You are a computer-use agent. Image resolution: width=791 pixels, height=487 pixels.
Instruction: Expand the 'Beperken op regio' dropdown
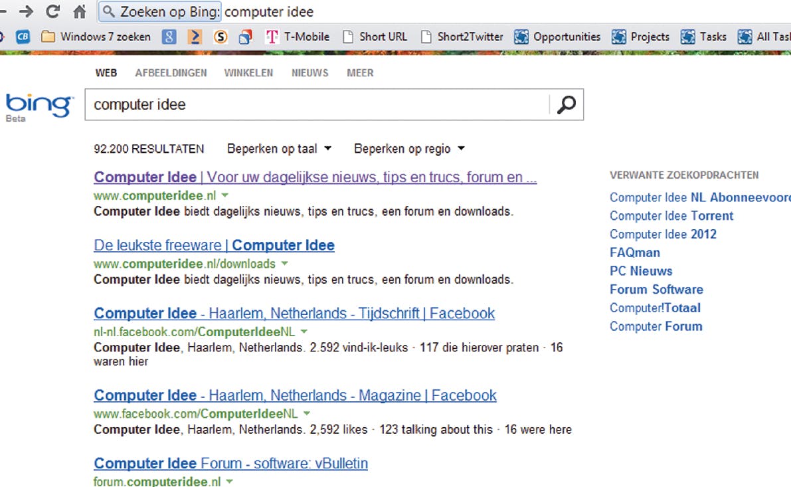point(409,149)
